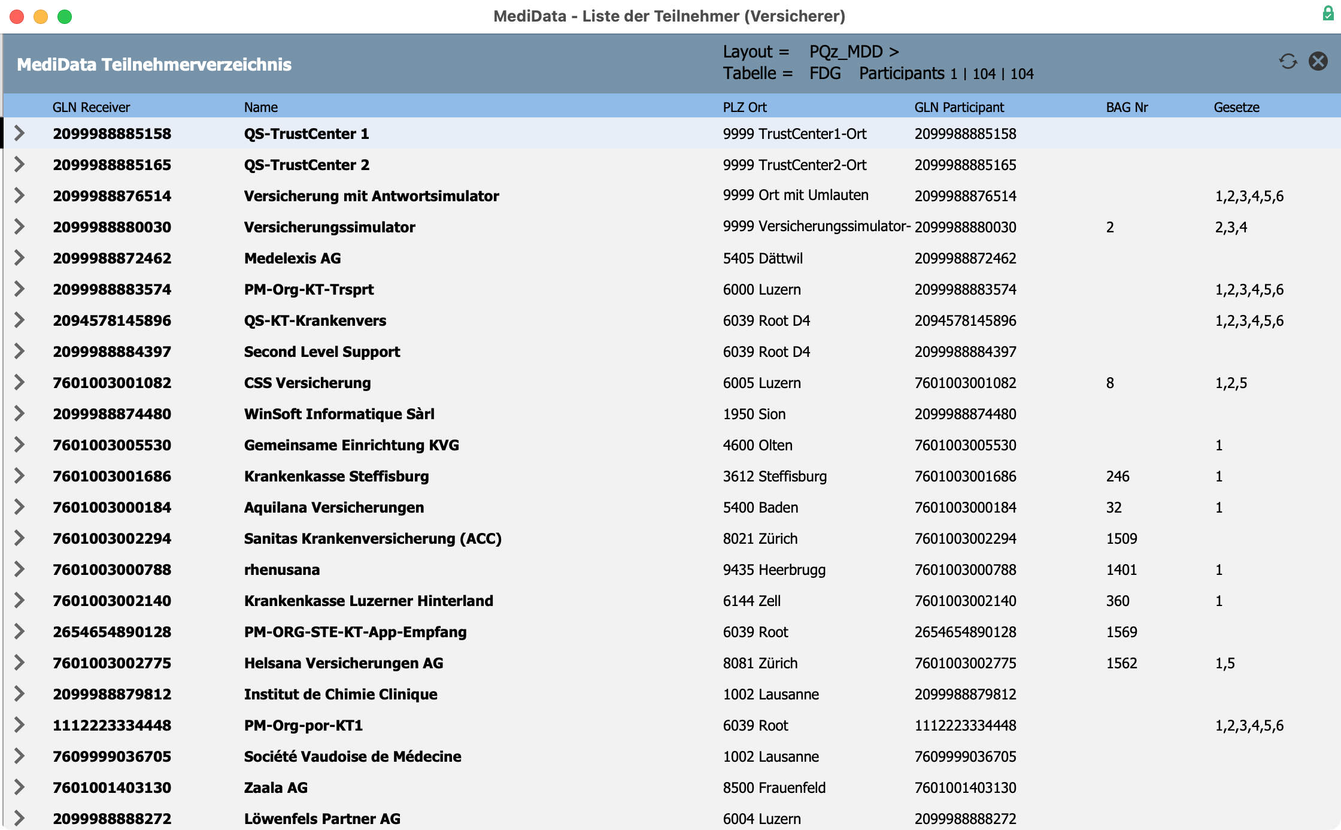Viewport: 1341px width, 830px height.
Task: Sort by Name column header
Action: pos(260,107)
